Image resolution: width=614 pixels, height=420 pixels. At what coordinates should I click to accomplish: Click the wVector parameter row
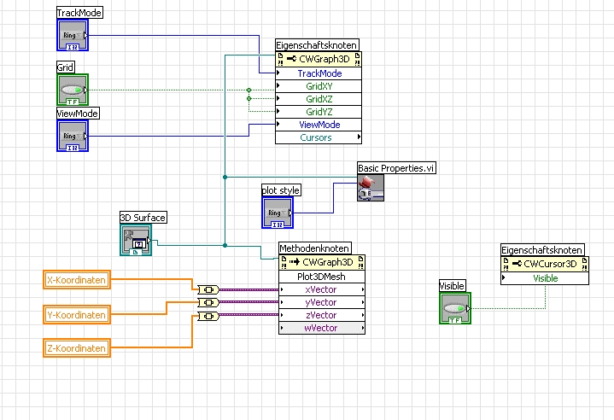(x=322, y=328)
